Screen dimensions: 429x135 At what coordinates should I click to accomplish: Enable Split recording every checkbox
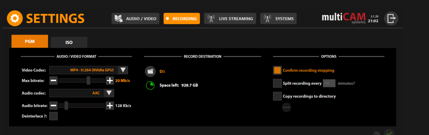pos(277,83)
